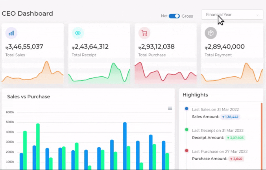The width and height of the screenshot is (266, 170).
Task: Click the eye icon on Total Receipt card
Action: pos(78,33)
